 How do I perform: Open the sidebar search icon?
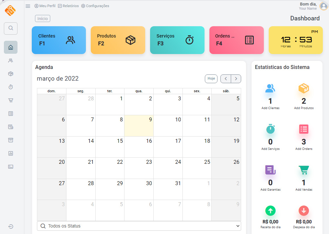click(x=11, y=28)
